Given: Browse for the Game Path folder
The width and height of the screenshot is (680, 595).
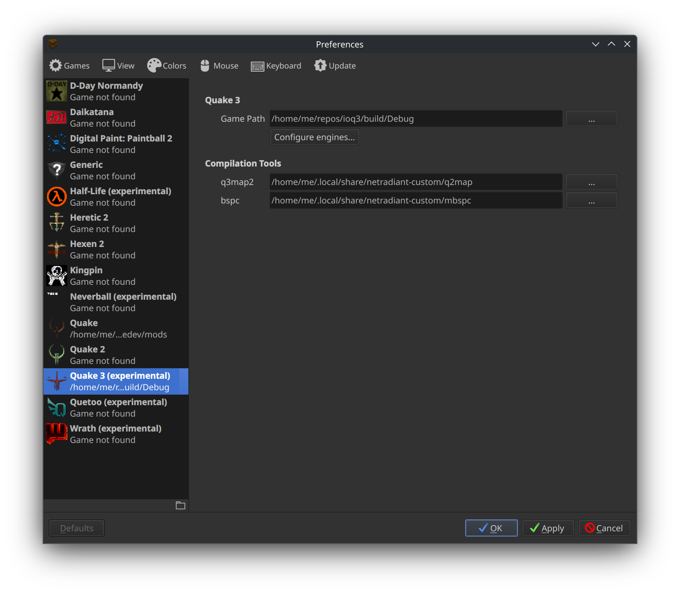Looking at the screenshot, I should click(x=591, y=119).
